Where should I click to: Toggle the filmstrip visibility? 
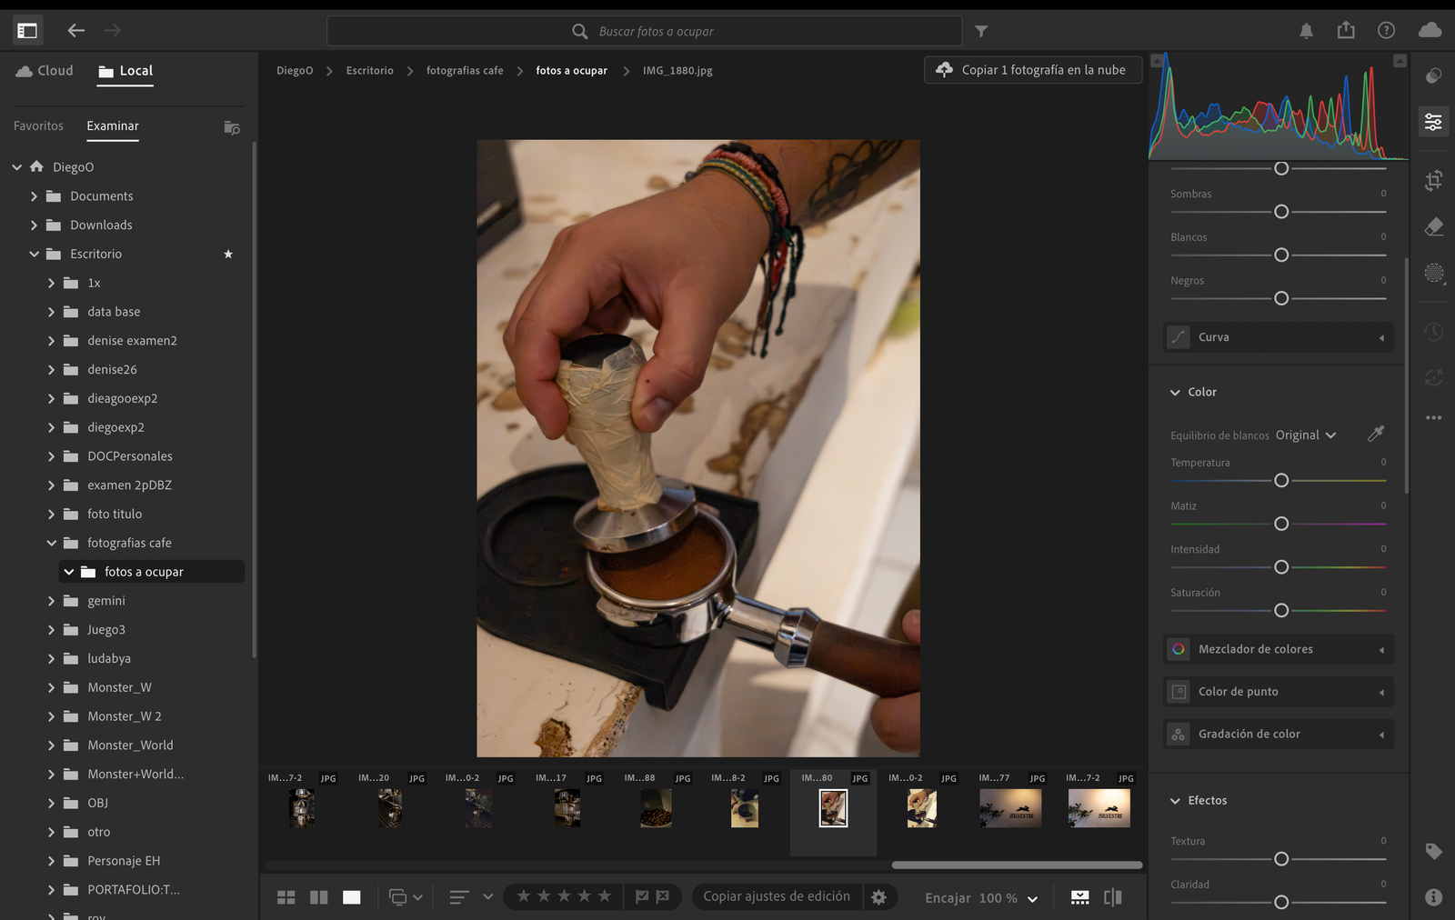[x=1079, y=897]
